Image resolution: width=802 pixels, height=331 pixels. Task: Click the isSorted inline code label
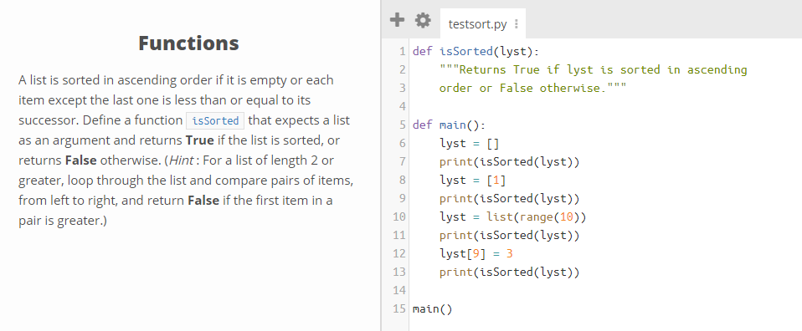click(x=215, y=120)
